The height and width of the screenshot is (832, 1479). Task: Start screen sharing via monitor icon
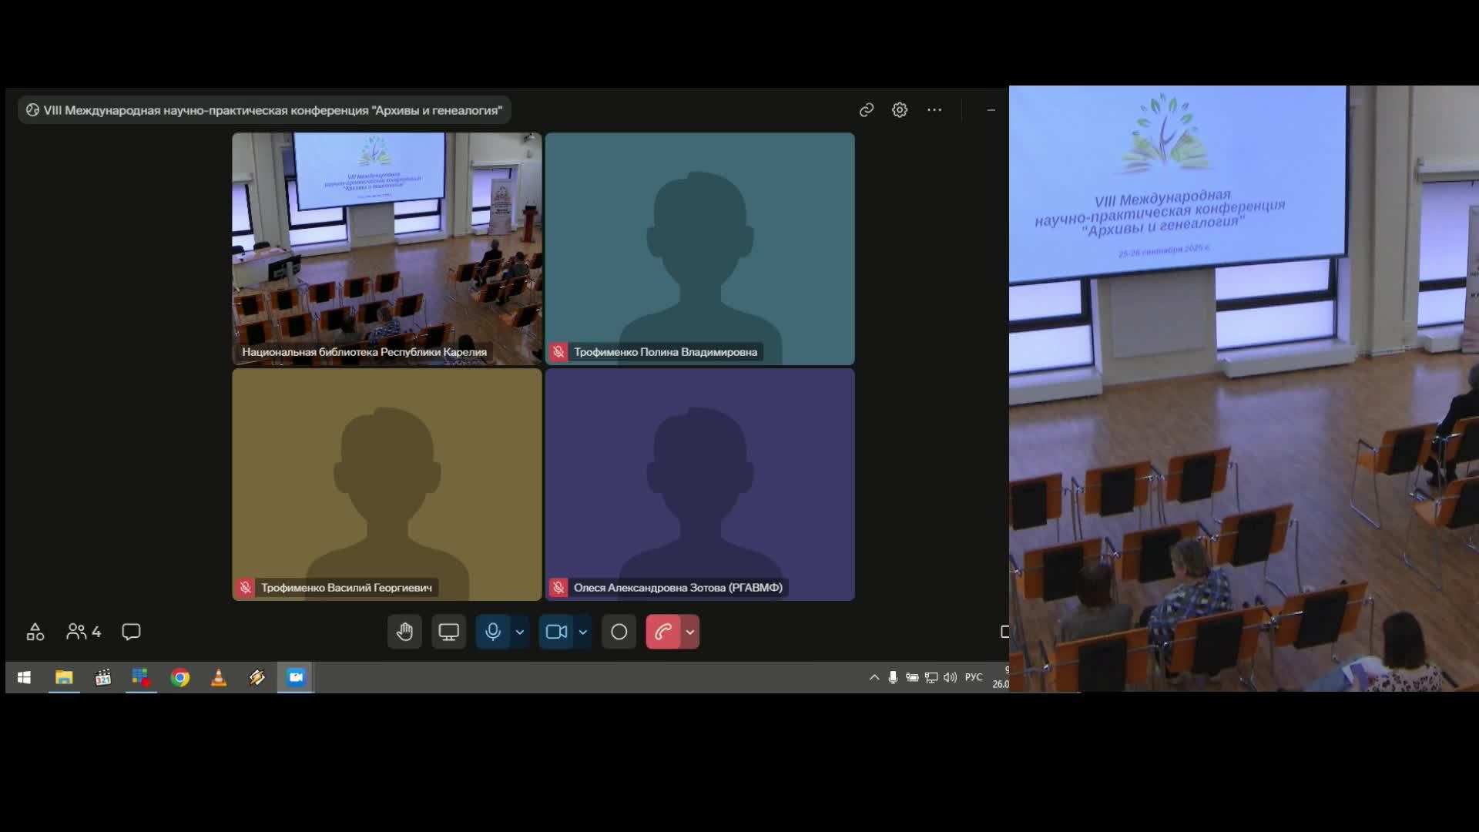point(448,632)
